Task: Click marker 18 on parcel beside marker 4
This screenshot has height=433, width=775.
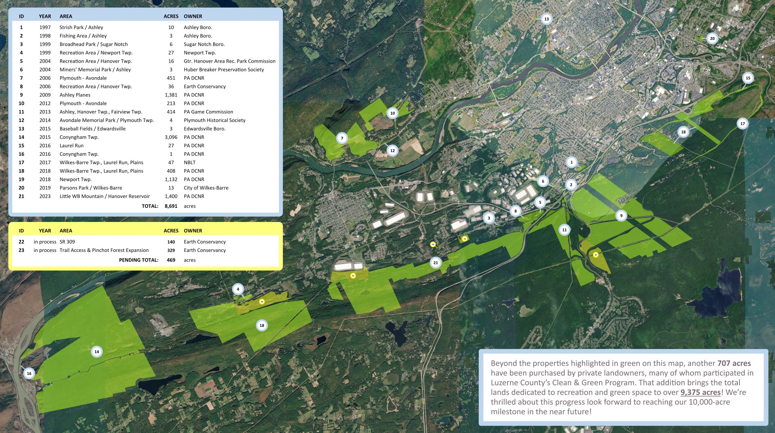Action: click(262, 326)
